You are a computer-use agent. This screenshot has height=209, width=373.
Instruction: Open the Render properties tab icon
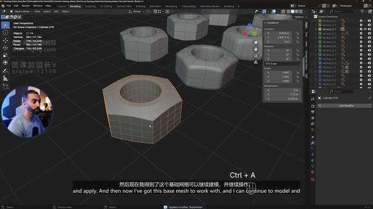click(312, 106)
